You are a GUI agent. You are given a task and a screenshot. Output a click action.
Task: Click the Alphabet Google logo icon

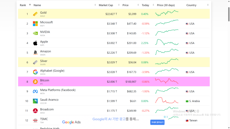35,72
